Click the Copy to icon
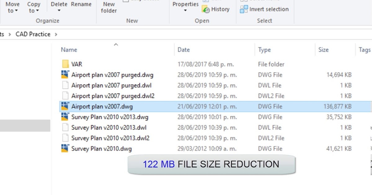 coord(33,4)
